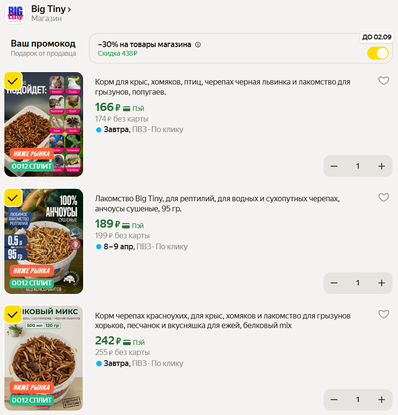Open black soldier fly feed product thumbnail
398x415 pixels.
pyautogui.click(x=44, y=125)
